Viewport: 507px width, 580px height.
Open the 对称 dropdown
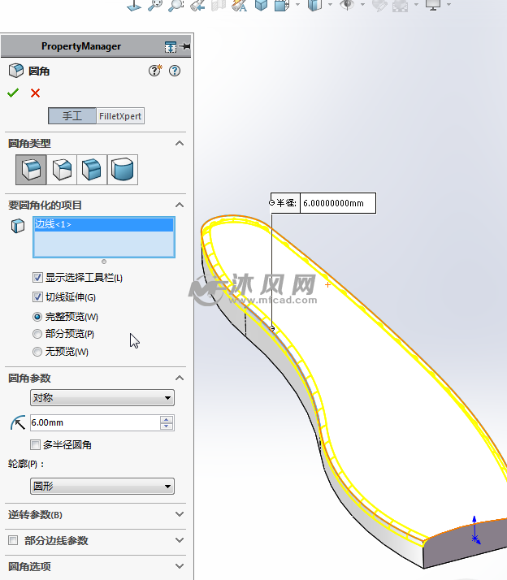point(102,398)
